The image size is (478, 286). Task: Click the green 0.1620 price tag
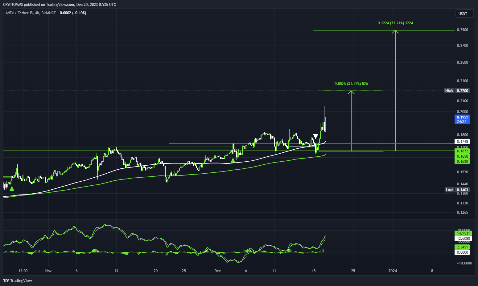pyautogui.click(x=462, y=162)
